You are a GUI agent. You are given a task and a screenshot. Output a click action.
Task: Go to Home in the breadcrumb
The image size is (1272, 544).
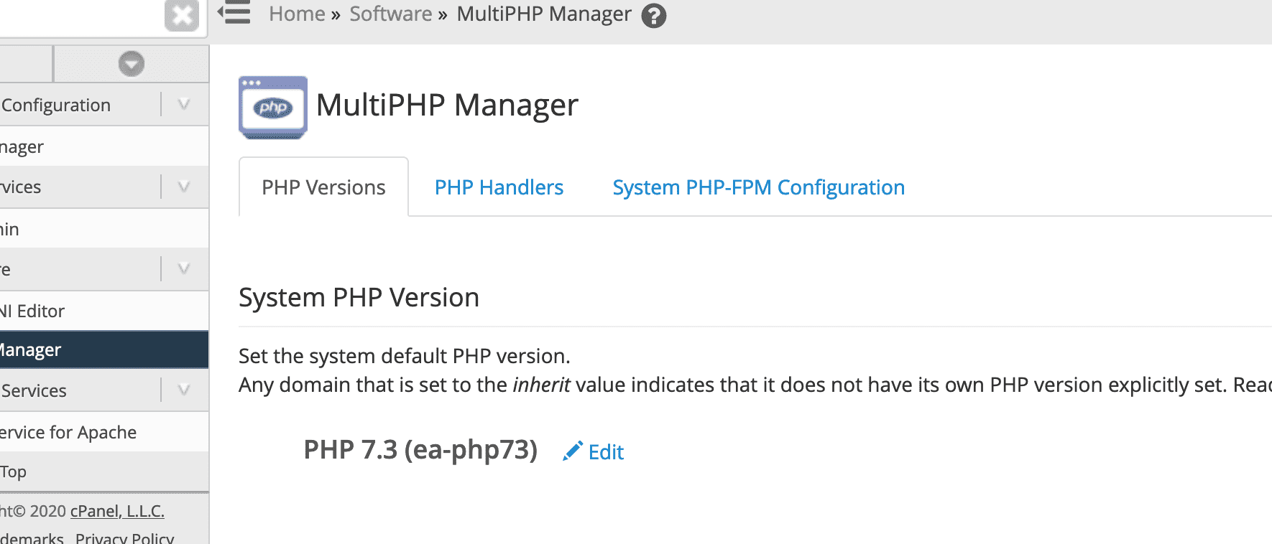tap(297, 14)
